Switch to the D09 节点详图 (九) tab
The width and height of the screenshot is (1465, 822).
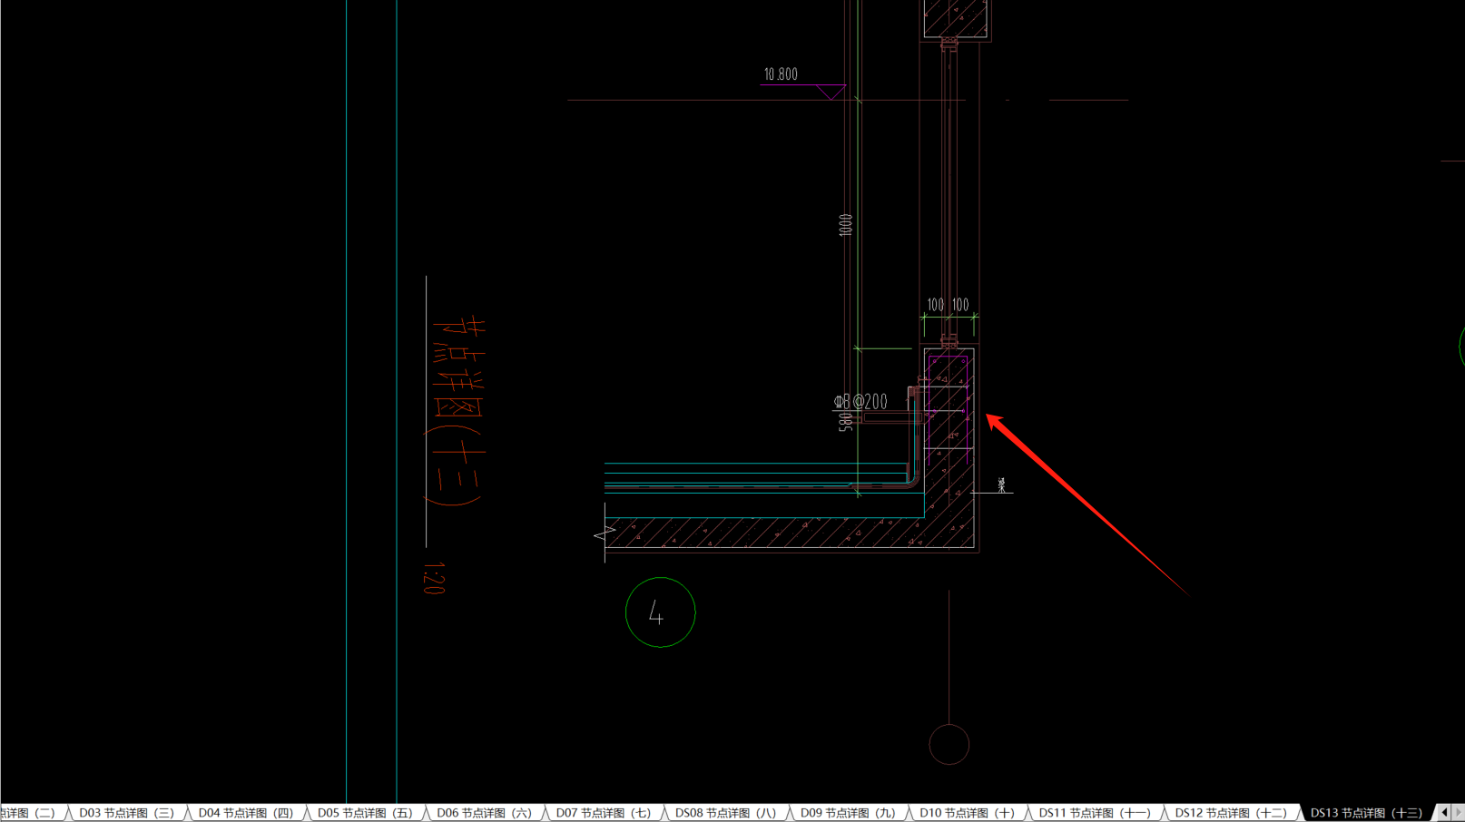(x=848, y=813)
